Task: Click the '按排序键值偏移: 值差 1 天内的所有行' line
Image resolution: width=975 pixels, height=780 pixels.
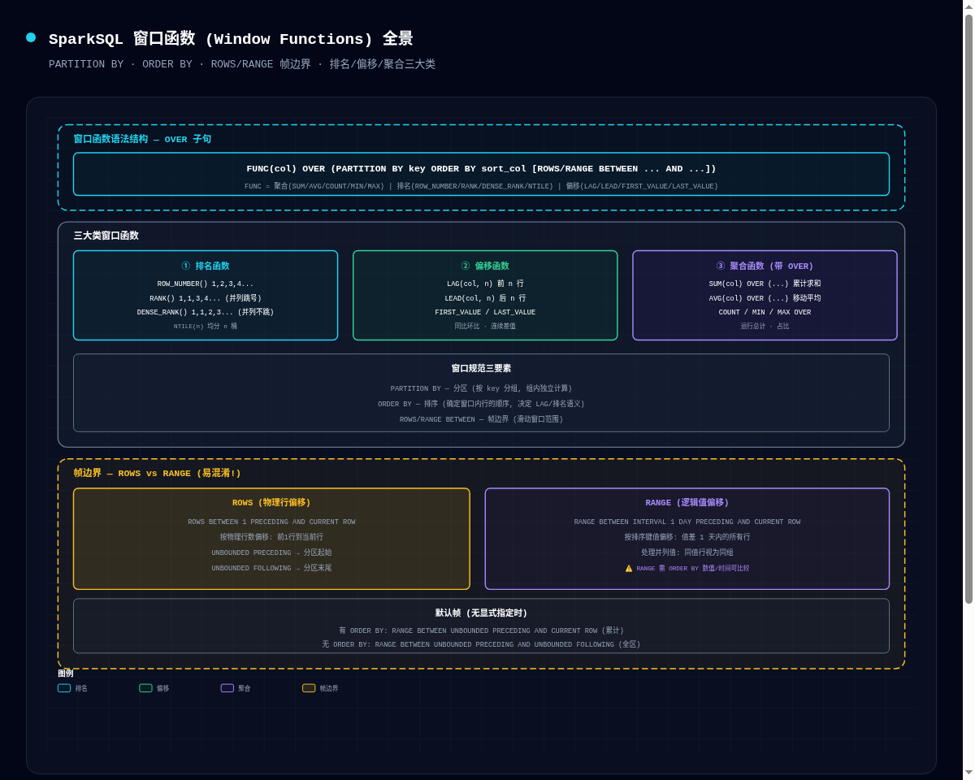Action: click(x=687, y=537)
